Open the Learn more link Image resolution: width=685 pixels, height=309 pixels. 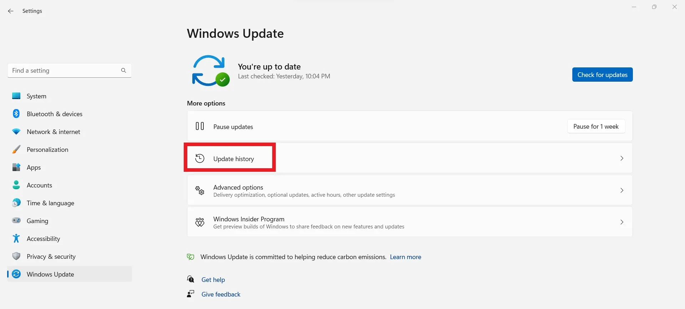pos(405,257)
